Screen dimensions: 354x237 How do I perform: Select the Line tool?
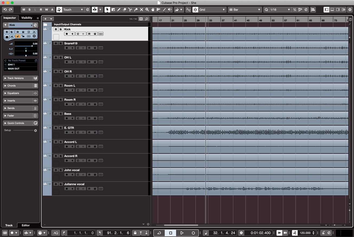click(x=164, y=9)
